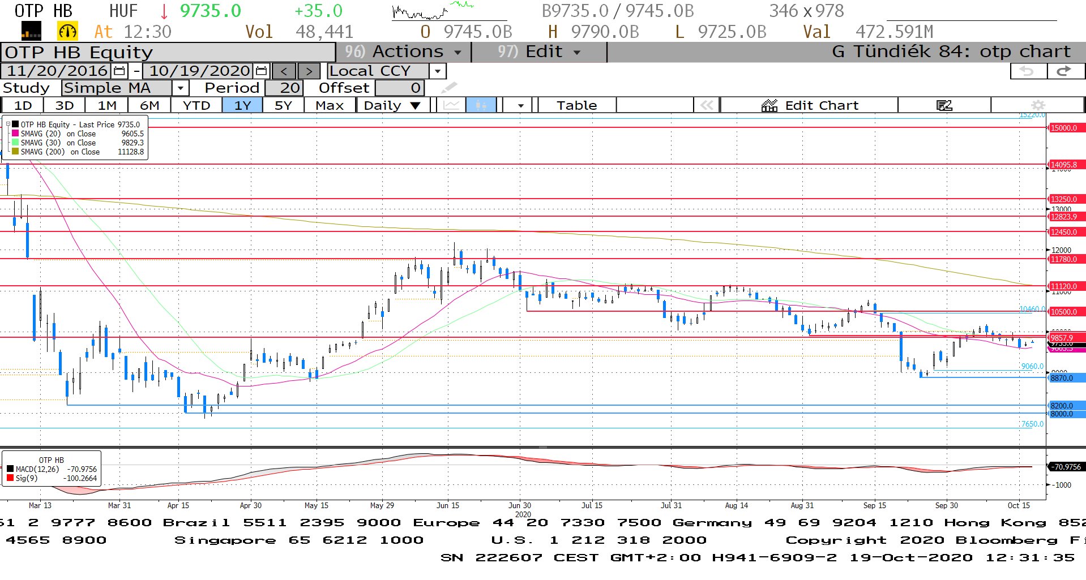
Task: Select the 1D time range tab
Action: (23, 105)
